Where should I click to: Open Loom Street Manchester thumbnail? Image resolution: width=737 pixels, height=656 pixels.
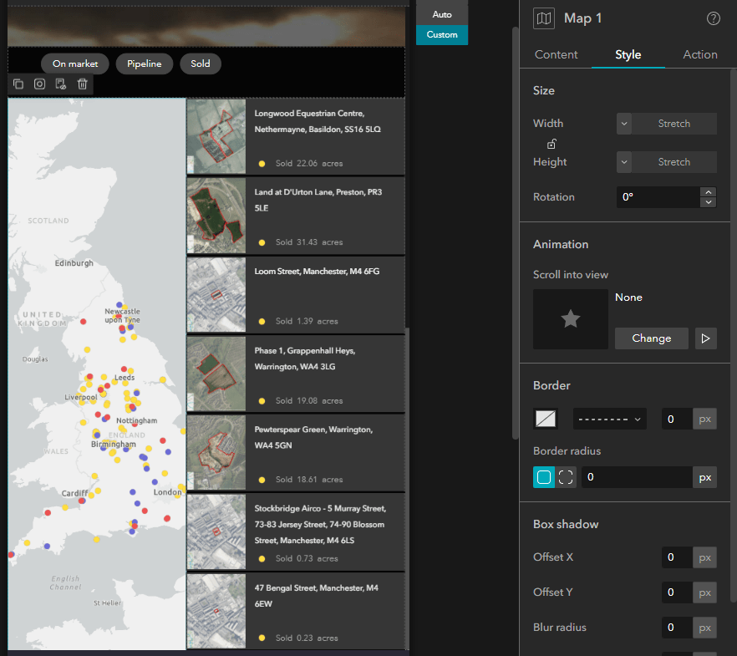pos(216,295)
